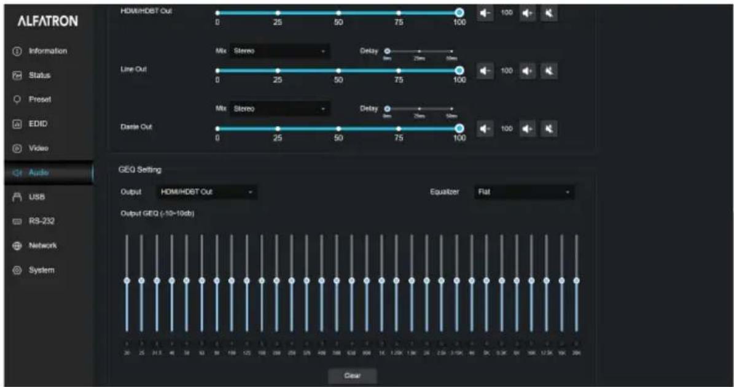Click the ALFATRON logo
Viewport: 734px width, 387px height.
(47, 21)
